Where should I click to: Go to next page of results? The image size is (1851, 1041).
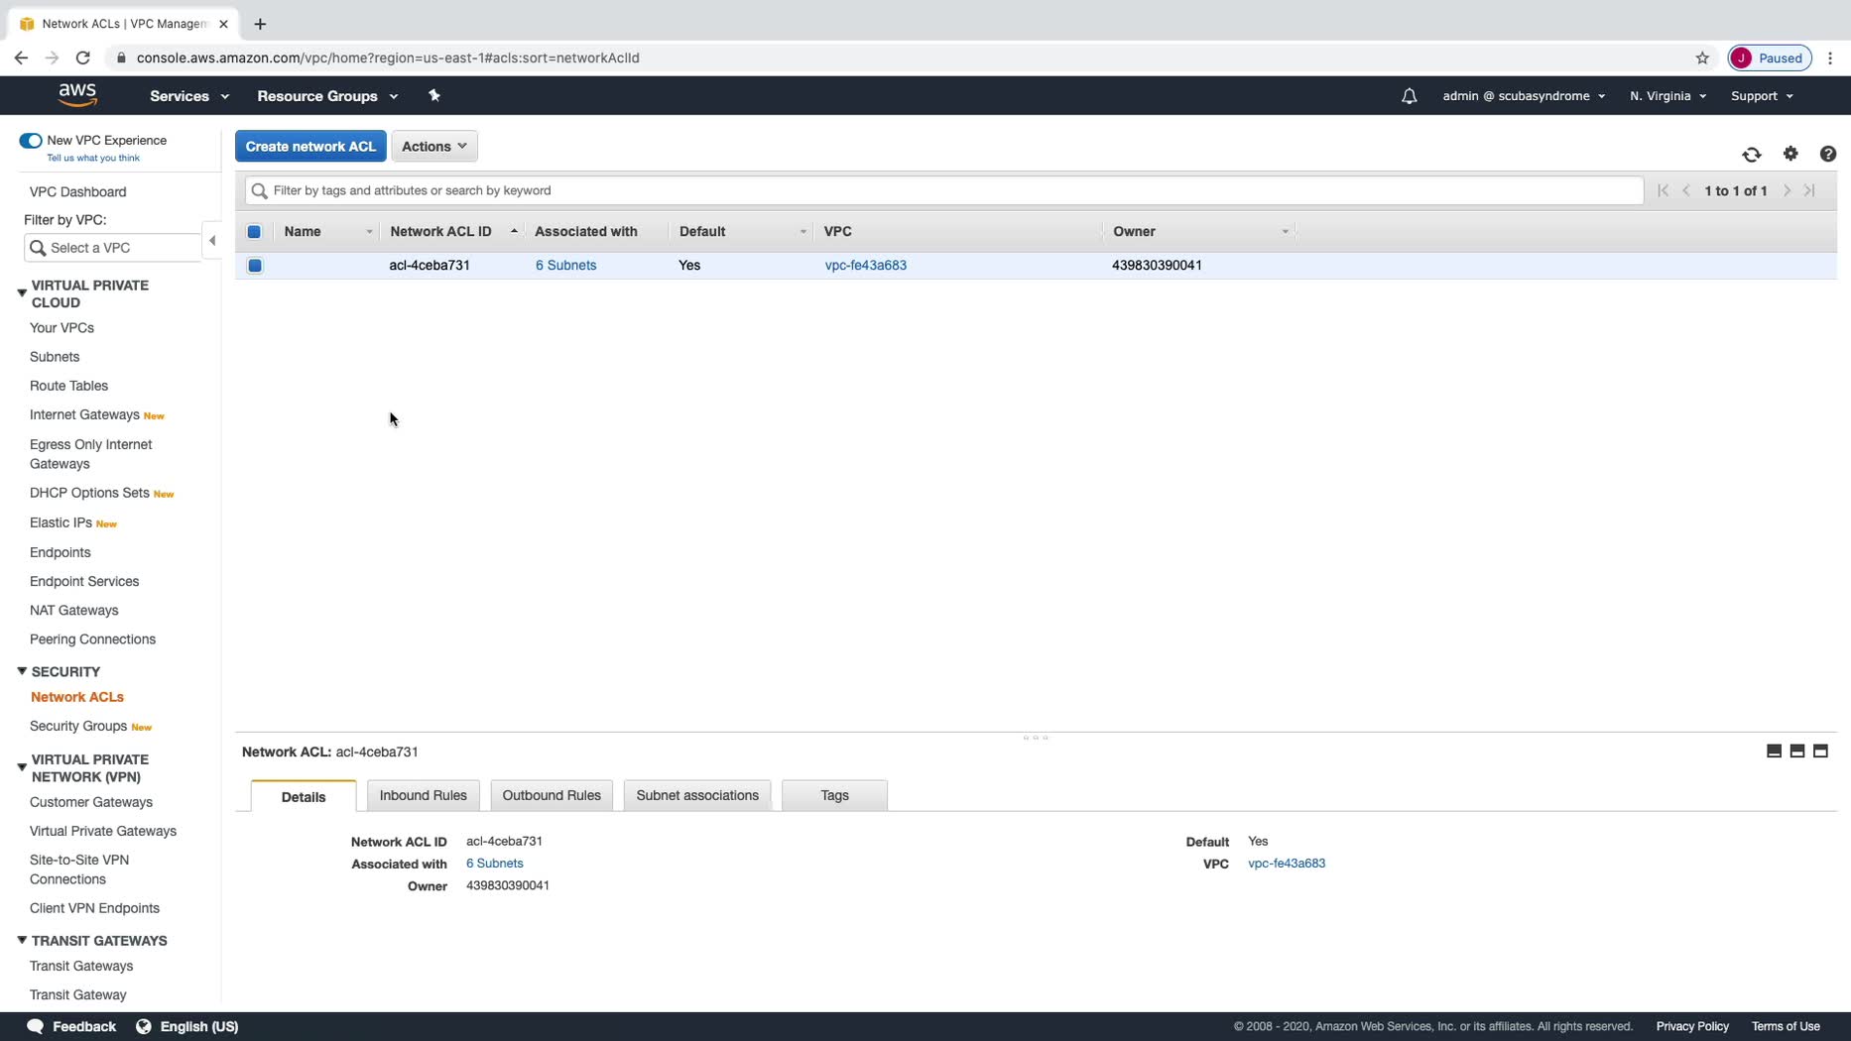coord(1787,190)
